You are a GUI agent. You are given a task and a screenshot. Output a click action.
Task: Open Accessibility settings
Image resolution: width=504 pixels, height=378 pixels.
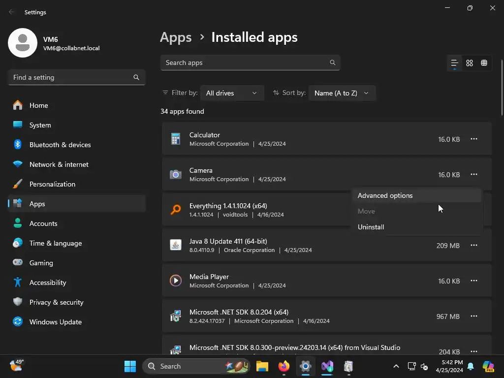77,283
